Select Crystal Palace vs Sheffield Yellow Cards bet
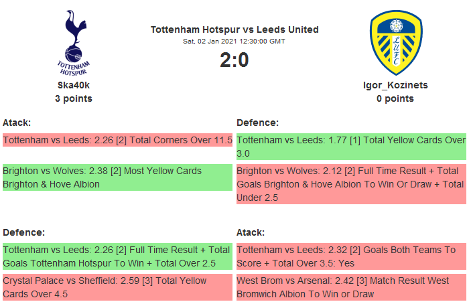This screenshot has width=469, height=308. point(117,287)
